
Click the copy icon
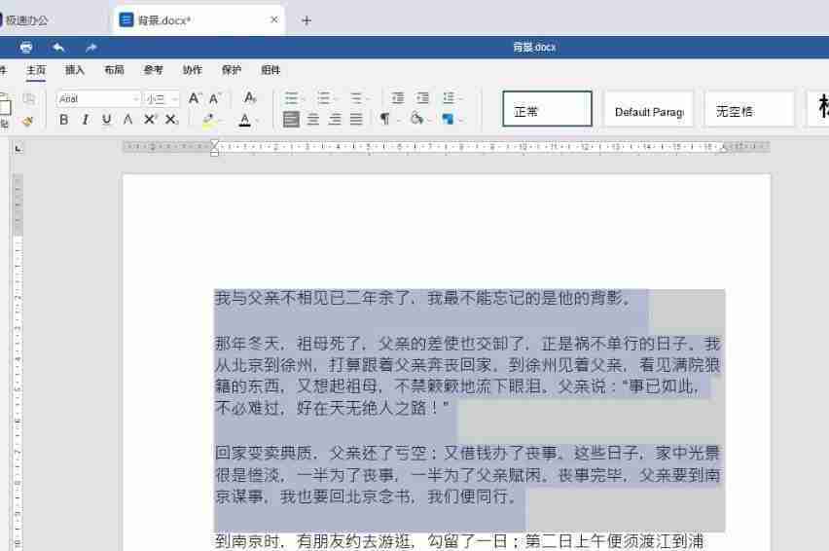tap(28, 98)
